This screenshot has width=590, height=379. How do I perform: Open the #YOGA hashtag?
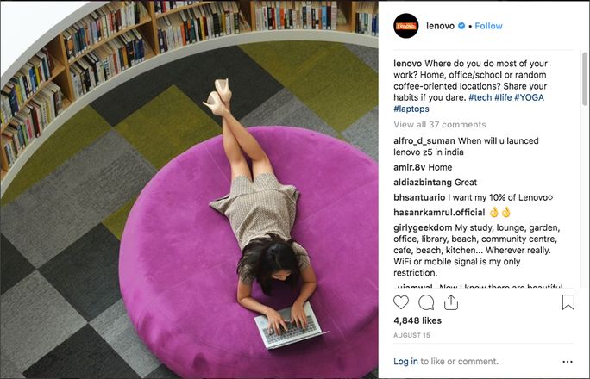click(529, 97)
